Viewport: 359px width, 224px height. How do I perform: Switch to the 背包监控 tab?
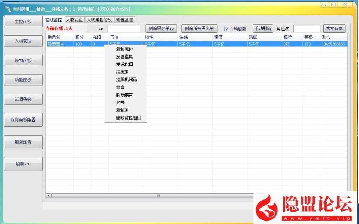pyautogui.click(x=125, y=20)
